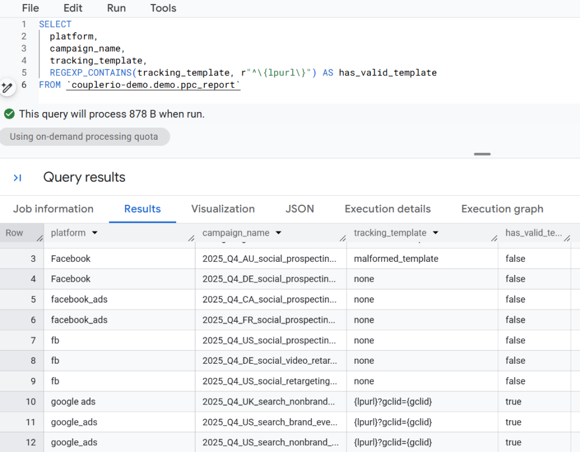This screenshot has height=452, width=580.
Task: Click the AI magic pencil assist icon
Action: coord(7,88)
